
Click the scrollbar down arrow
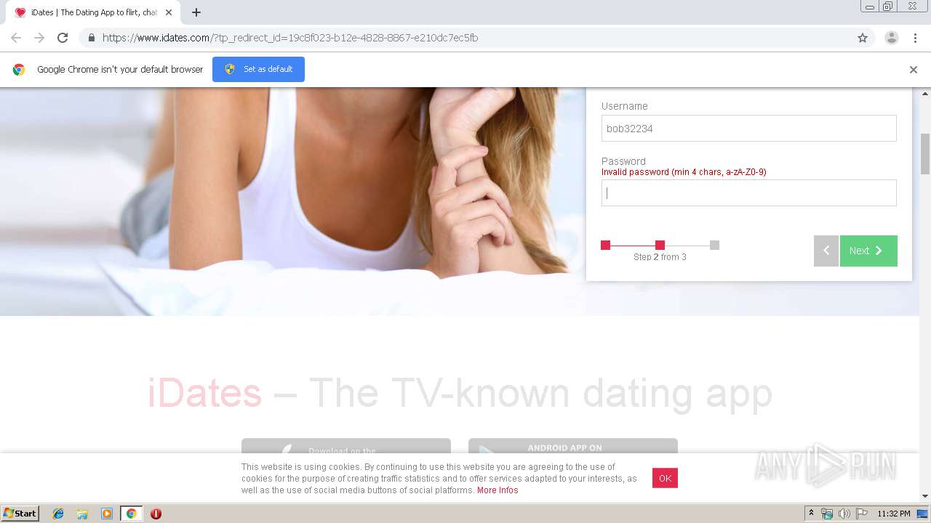coord(925,496)
